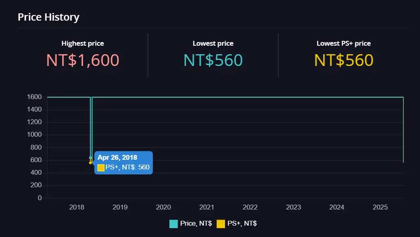The height and width of the screenshot is (237, 420).
Task: Click the teal Price data point above the tooltip
Action: coord(90,158)
